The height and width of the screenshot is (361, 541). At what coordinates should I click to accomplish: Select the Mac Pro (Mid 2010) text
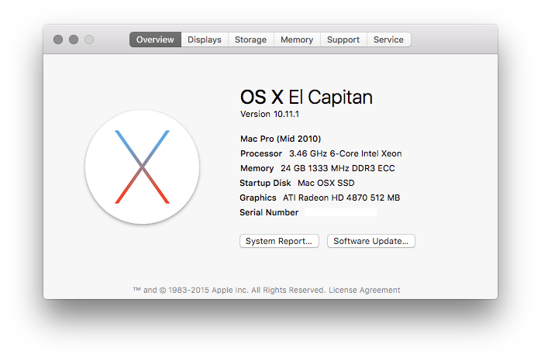pos(281,139)
